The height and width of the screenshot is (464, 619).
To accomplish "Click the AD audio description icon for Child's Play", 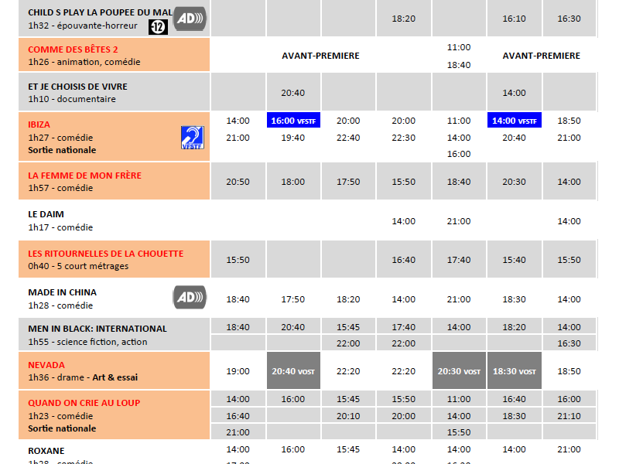I will [190, 18].
